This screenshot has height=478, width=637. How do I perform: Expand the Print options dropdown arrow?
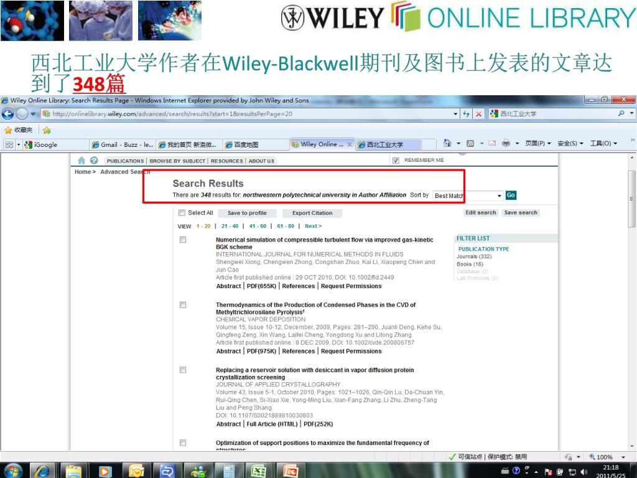pyautogui.click(x=517, y=143)
